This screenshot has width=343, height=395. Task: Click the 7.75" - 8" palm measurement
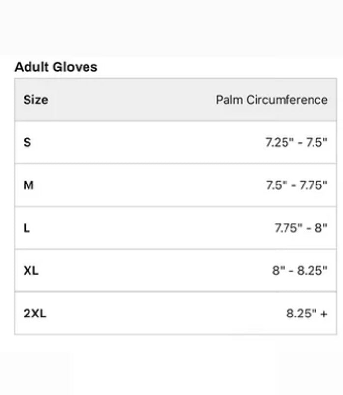pos(301,228)
